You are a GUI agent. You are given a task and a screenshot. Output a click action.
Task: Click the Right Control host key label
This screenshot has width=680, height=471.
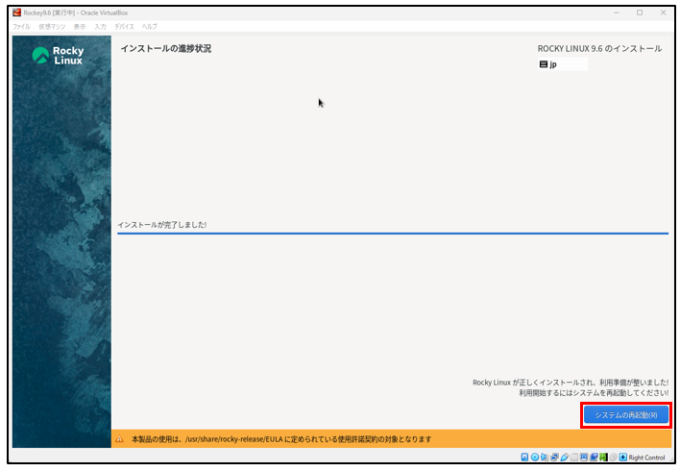[x=647, y=458]
